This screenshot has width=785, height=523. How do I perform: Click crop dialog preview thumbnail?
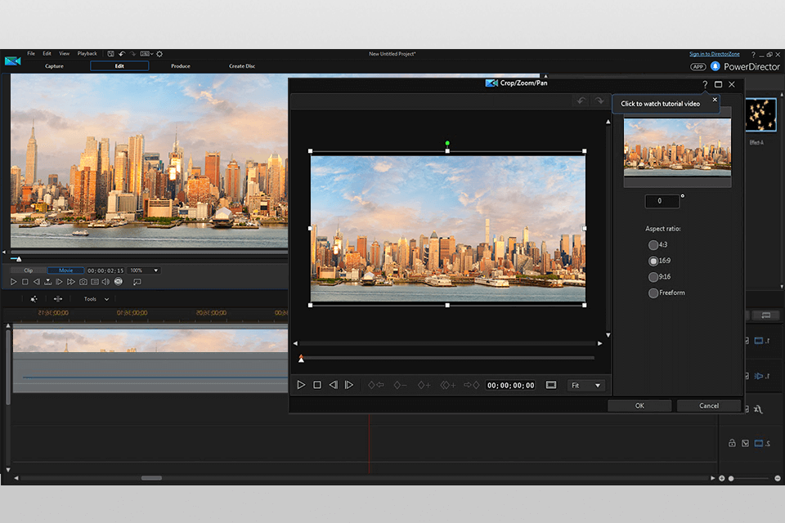[677, 147]
